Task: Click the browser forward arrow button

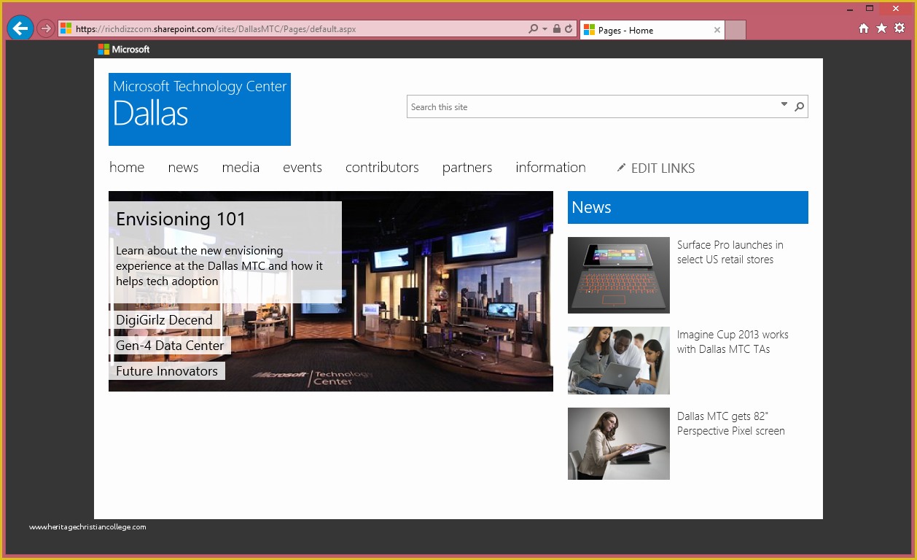Action: [46, 28]
